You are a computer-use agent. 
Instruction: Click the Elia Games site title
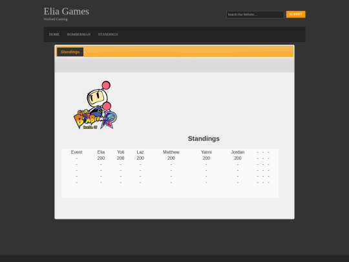tap(67, 12)
